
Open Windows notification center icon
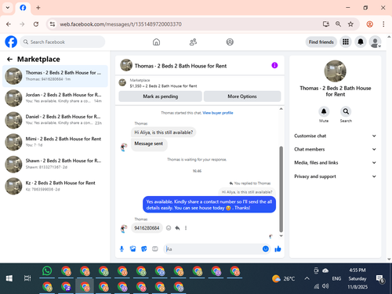pyautogui.click(x=380, y=279)
